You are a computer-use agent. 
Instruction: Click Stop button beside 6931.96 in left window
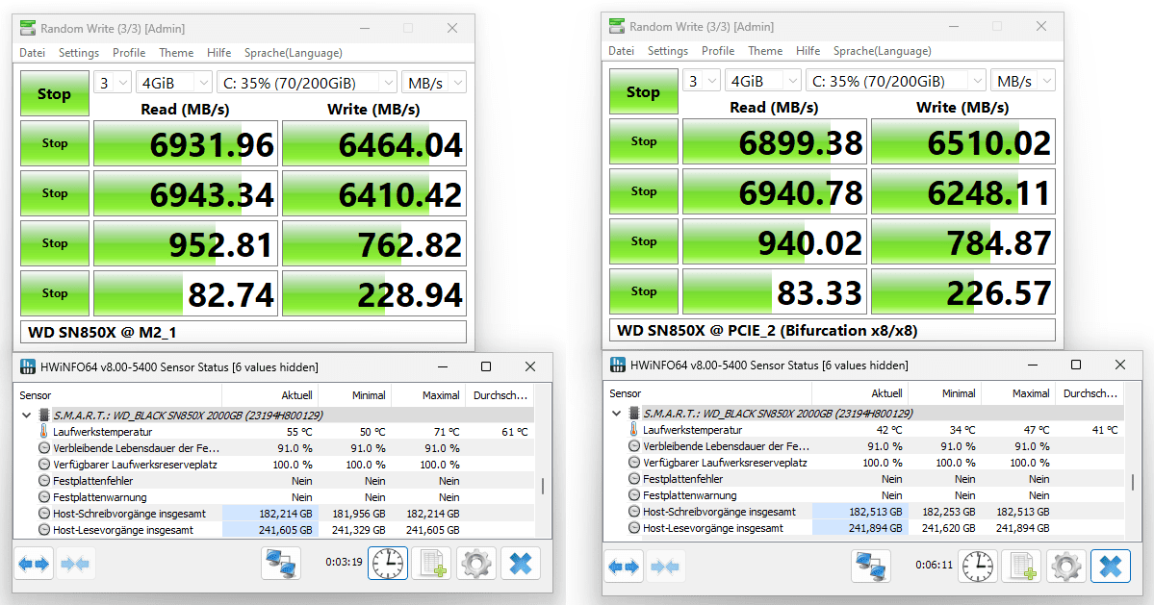tap(55, 143)
